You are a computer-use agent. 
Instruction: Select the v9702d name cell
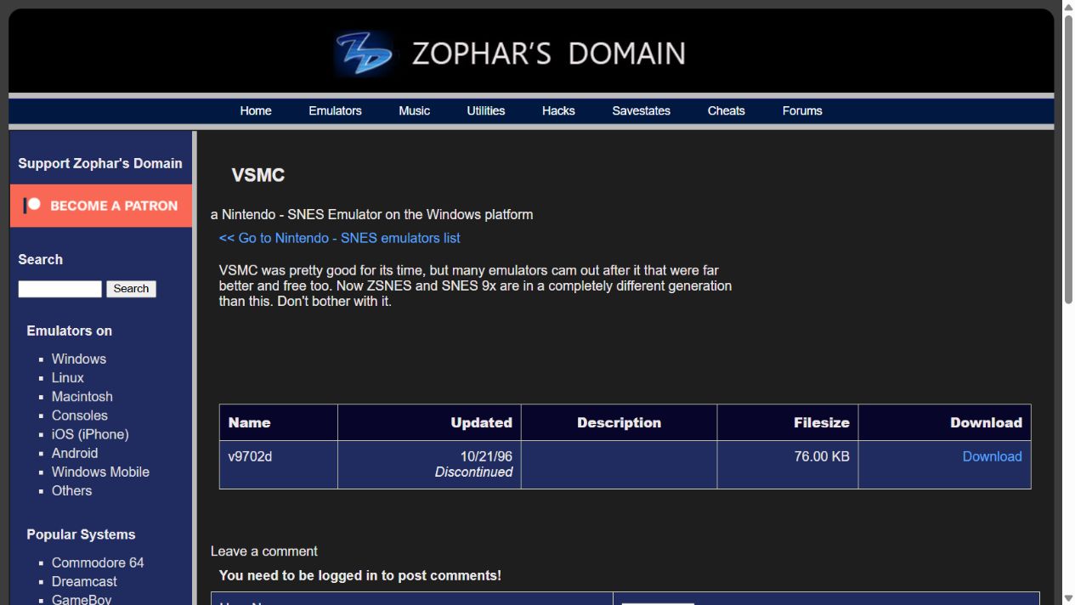pos(279,465)
